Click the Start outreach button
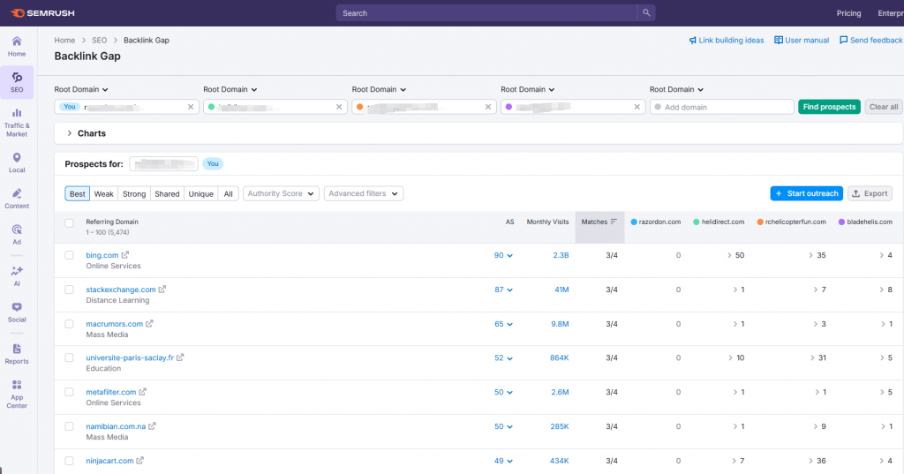Viewport: 904px width, 474px height. [807, 194]
